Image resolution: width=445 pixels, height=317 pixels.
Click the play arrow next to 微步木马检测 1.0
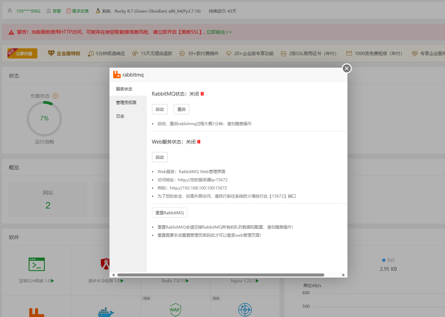click(122, 281)
